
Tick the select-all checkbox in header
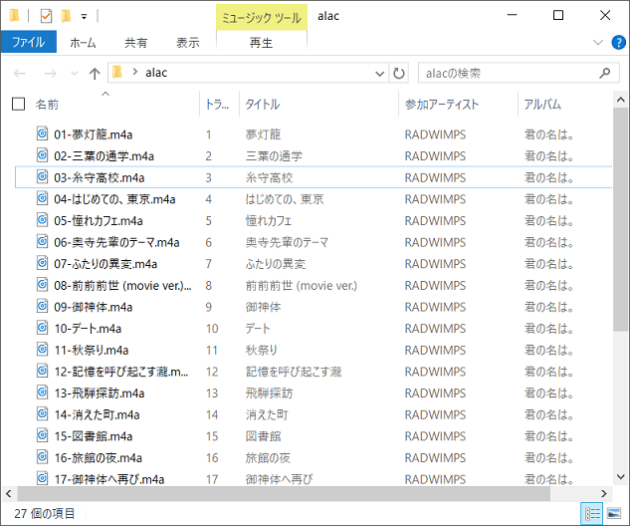point(19,105)
